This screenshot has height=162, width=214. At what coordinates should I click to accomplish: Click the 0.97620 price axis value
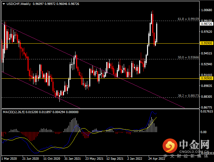coord(207,32)
